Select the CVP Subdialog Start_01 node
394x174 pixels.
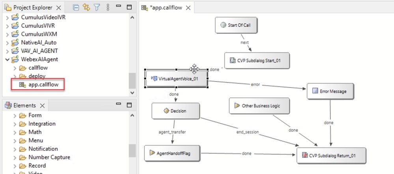point(257,60)
